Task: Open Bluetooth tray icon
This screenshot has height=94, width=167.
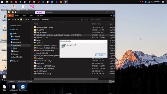Action: coord(146,2)
